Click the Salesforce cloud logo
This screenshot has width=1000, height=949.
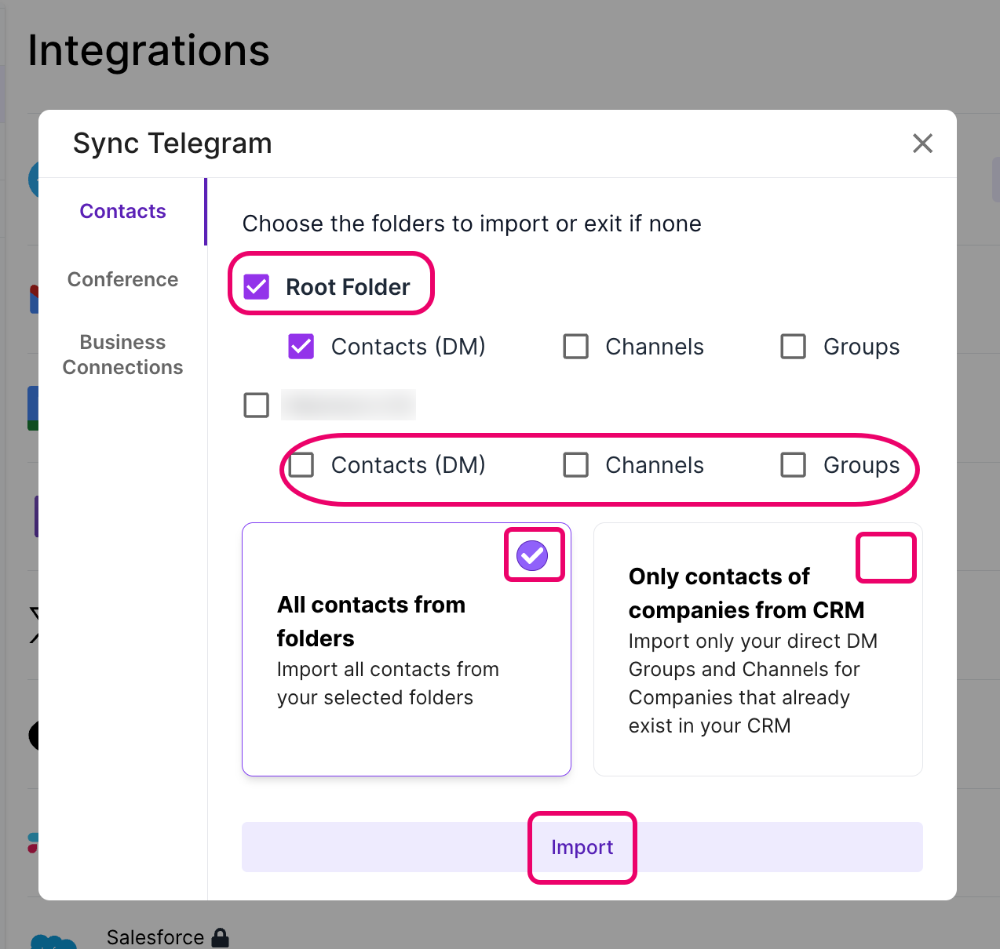coord(53,941)
